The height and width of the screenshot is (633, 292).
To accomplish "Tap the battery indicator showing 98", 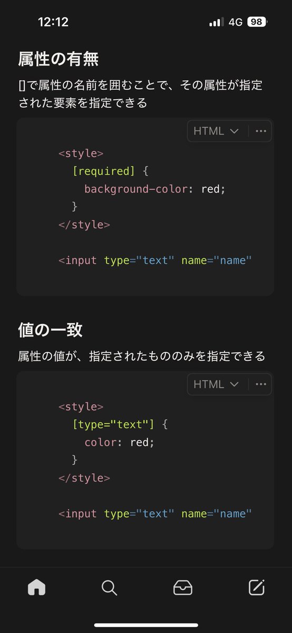I will 257,22.
